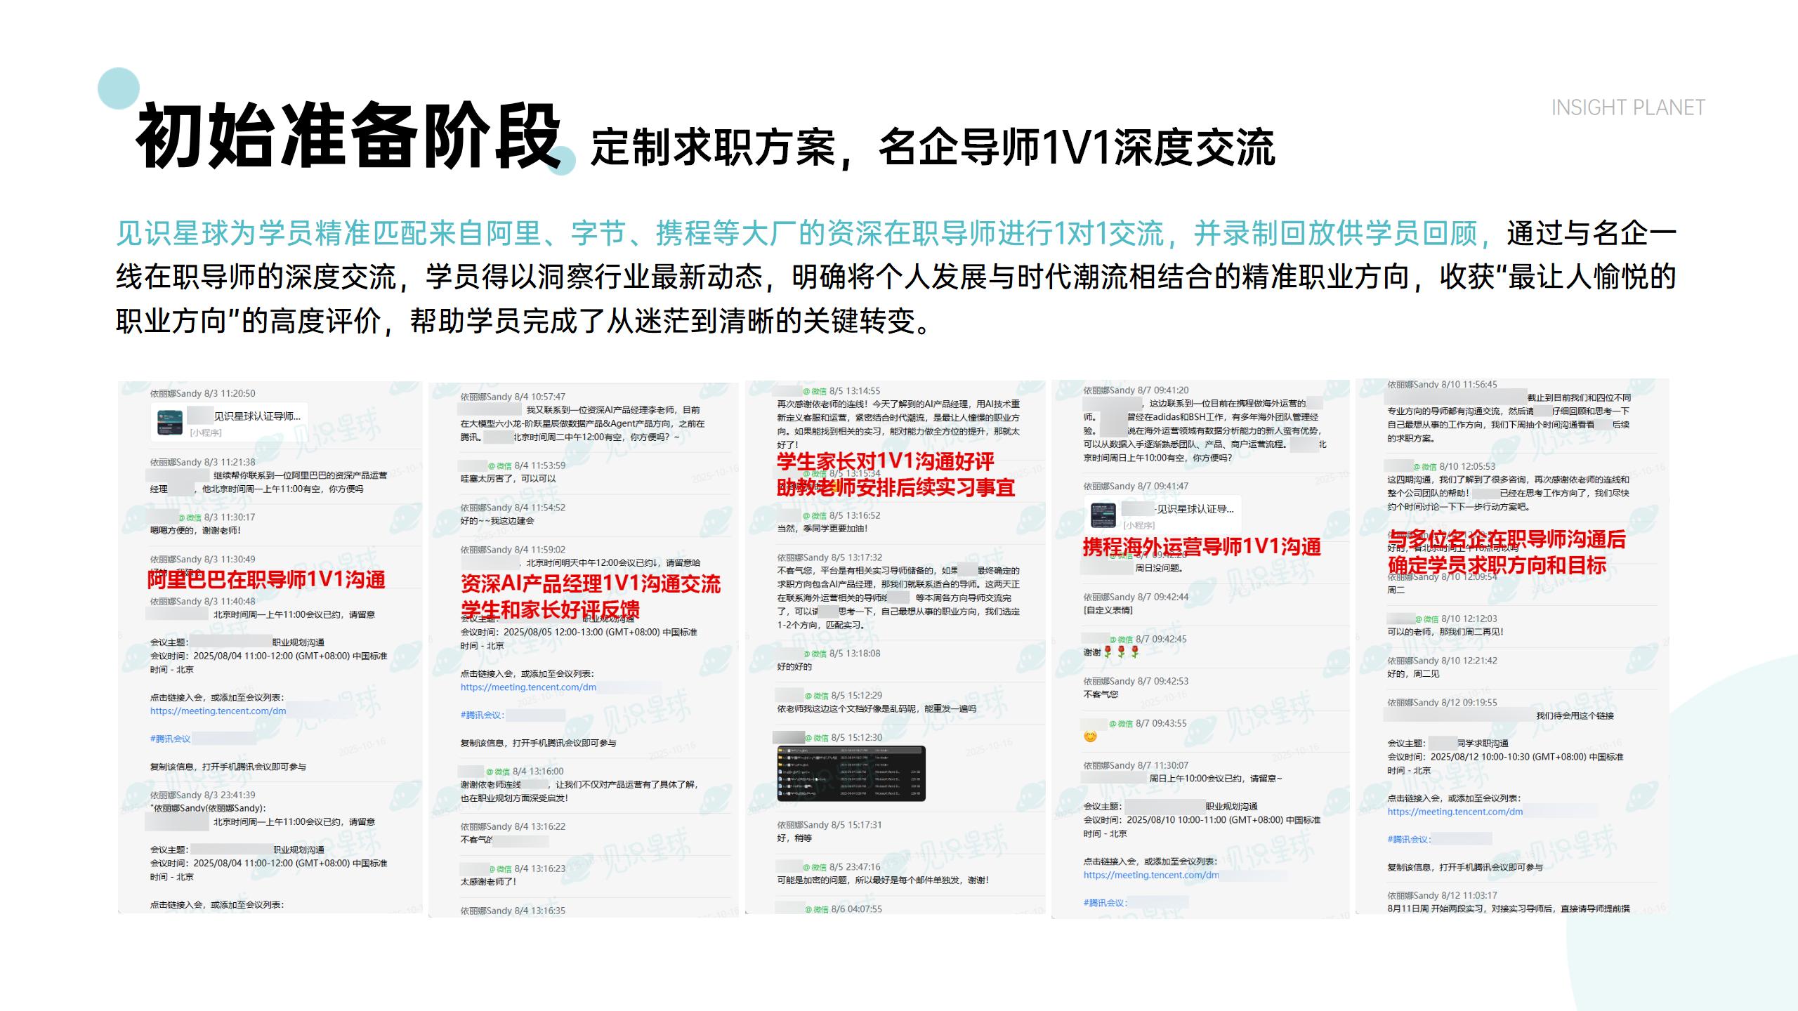Open the meeting link in the rightmost chat panel
This screenshot has height=1011, width=1798.
pyautogui.click(x=1455, y=812)
